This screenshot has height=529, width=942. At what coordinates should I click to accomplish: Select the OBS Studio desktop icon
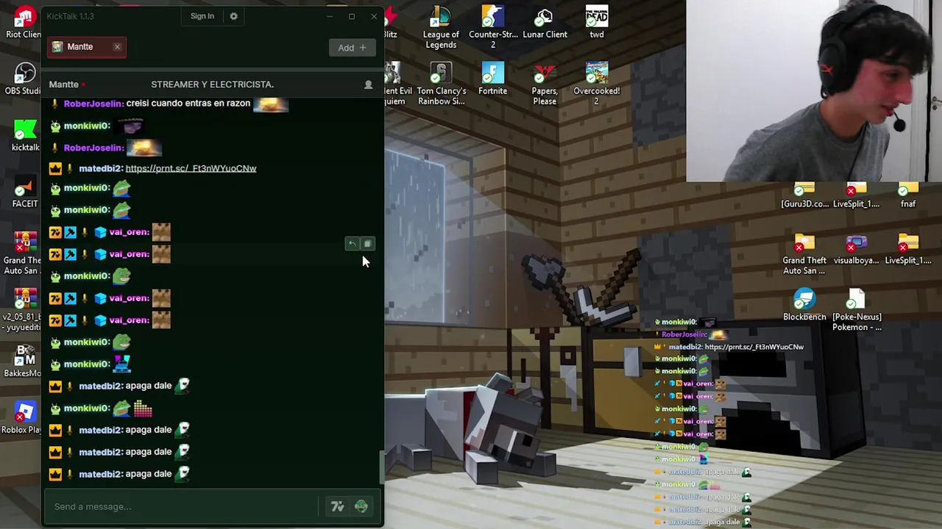click(24, 79)
